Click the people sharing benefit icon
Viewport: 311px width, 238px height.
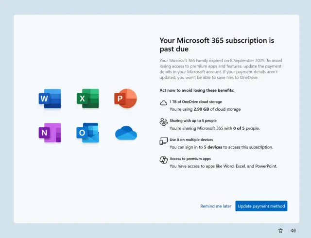(x=163, y=122)
